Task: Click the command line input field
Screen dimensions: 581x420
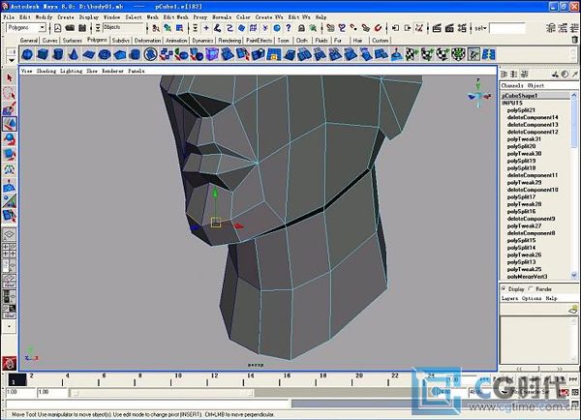Action: pos(147,405)
